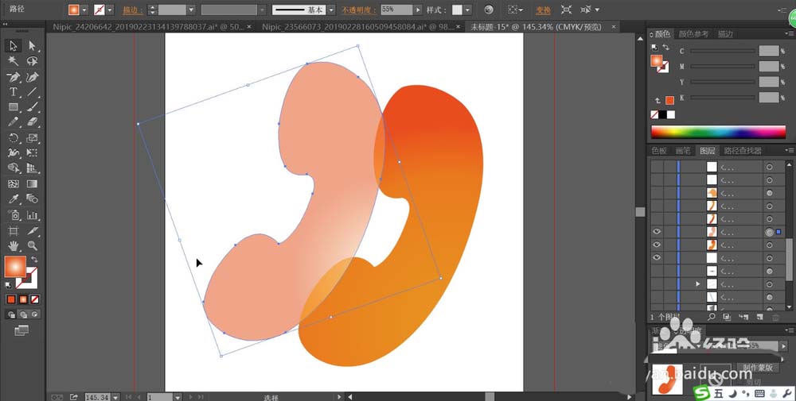
Task: Open the 路径查找器 panel tab
Action: (743, 150)
